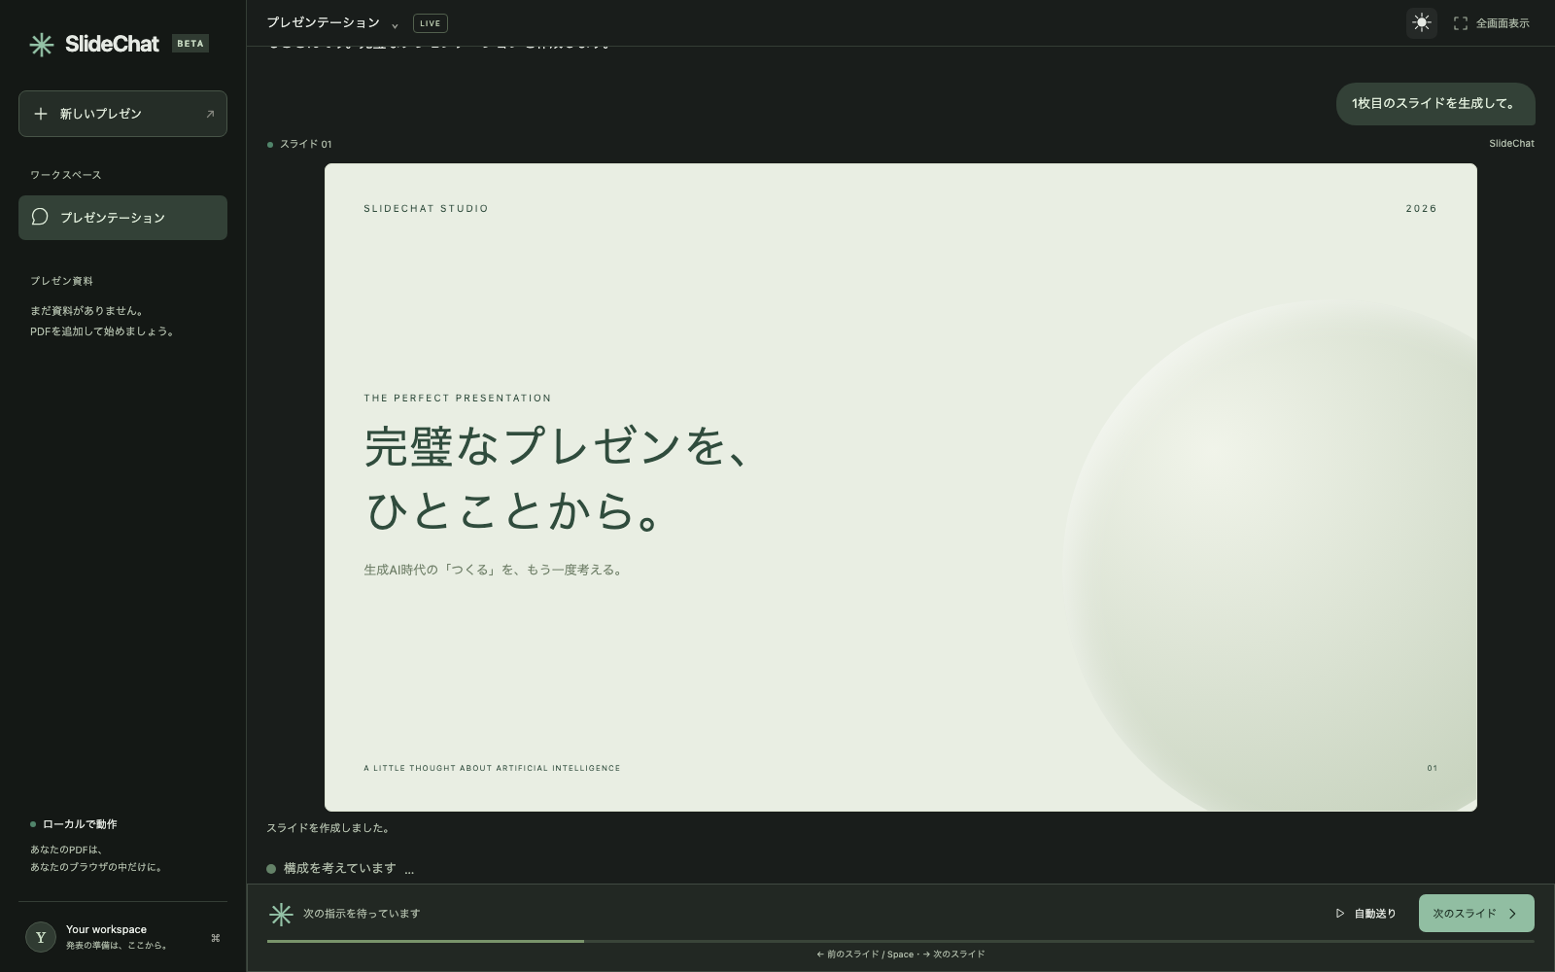The image size is (1555, 972).
Task: Select プレゼンテーション in the workspace sidebar
Action: [x=122, y=218]
